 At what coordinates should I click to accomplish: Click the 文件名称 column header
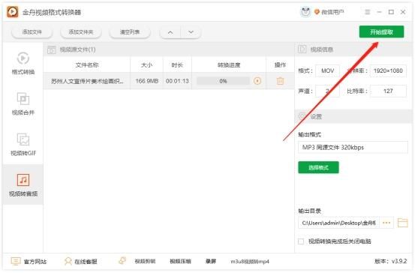tap(87, 64)
